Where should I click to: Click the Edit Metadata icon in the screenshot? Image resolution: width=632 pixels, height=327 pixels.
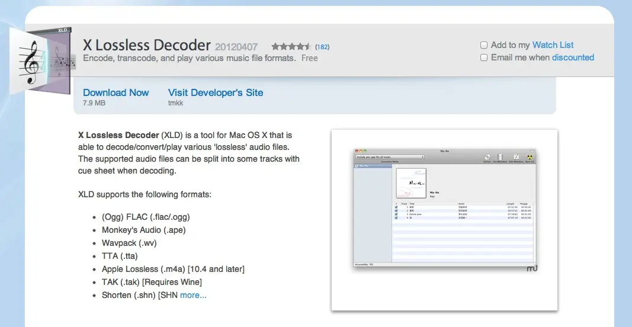(x=516, y=155)
